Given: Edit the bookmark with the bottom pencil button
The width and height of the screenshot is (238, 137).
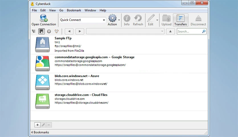Looking at the screenshot, I should coord(43,125).
